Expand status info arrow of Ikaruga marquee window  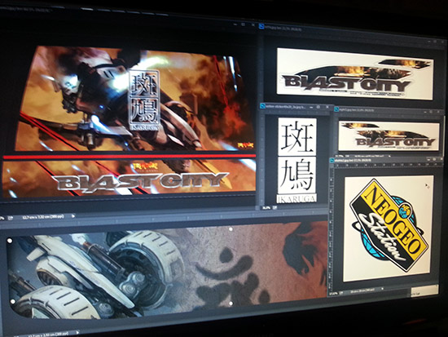tap(73, 216)
